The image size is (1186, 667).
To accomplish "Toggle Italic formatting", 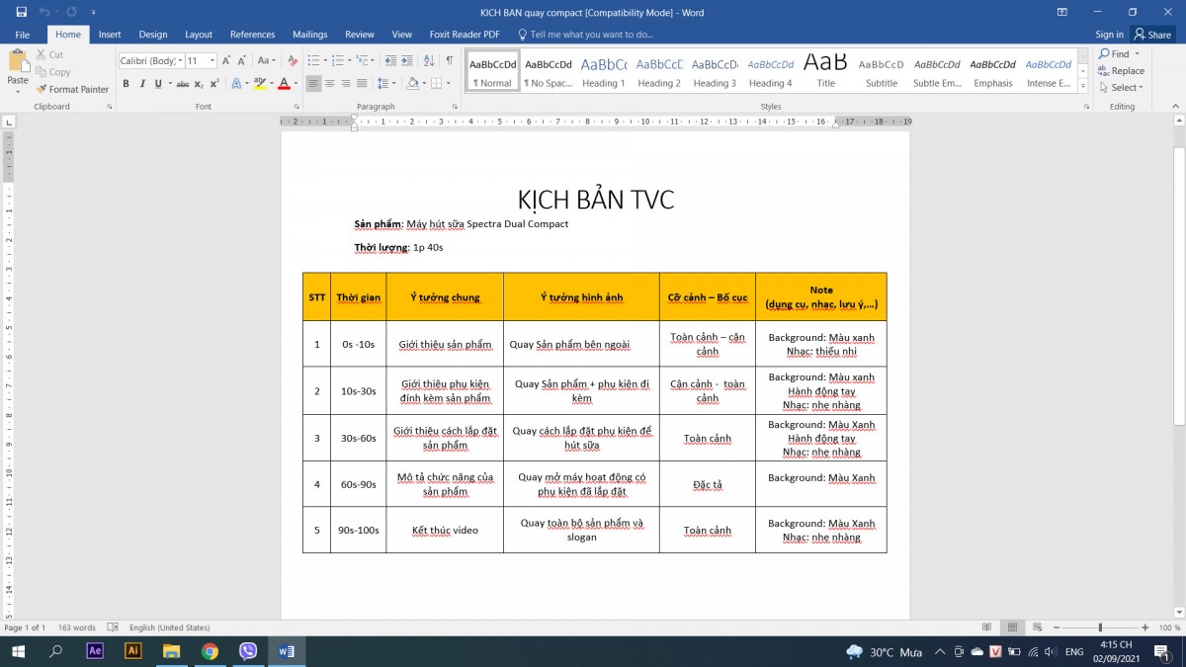I will tap(142, 84).
